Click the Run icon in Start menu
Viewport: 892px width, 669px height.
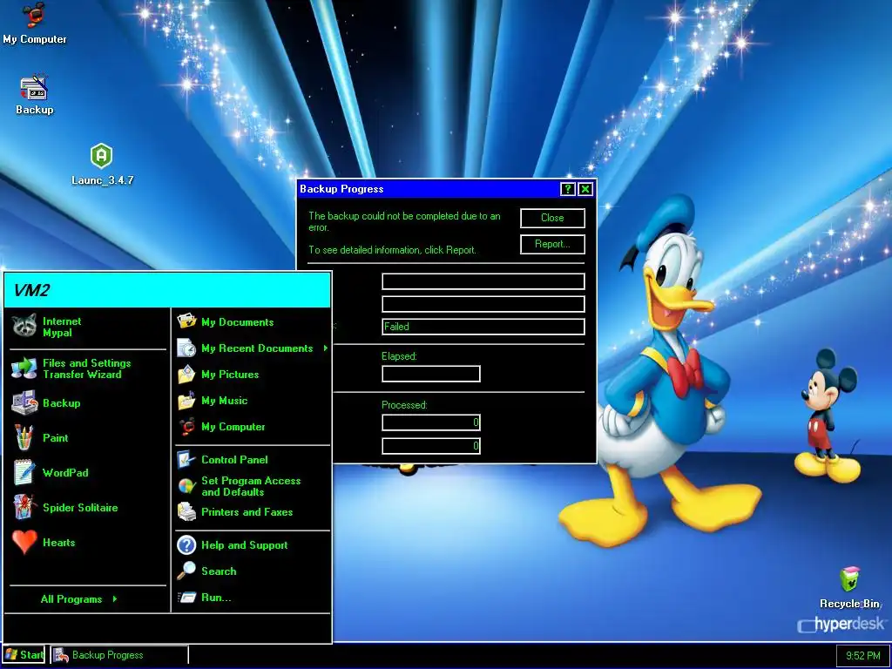tap(186, 598)
